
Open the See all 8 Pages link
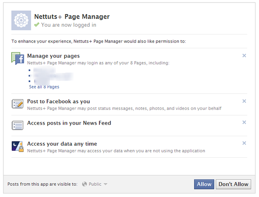click(44, 87)
